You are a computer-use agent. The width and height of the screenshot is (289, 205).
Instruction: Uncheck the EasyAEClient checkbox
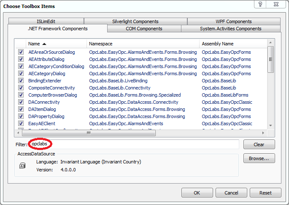coord(21,124)
